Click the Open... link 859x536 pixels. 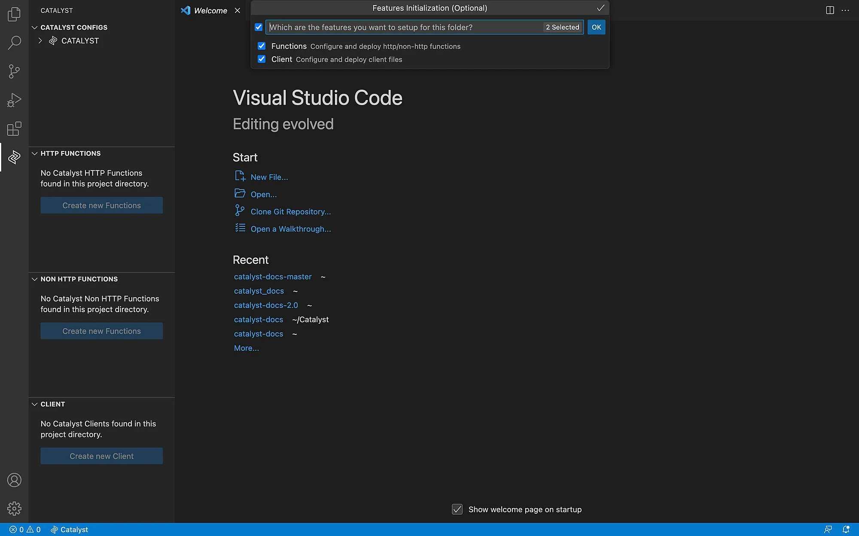pos(264,194)
